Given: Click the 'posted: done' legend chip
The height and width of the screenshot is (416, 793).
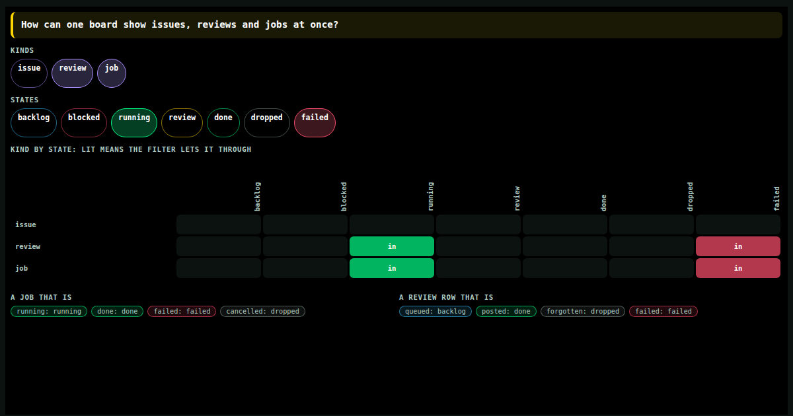Looking at the screenshot, I should pos(506,311).
